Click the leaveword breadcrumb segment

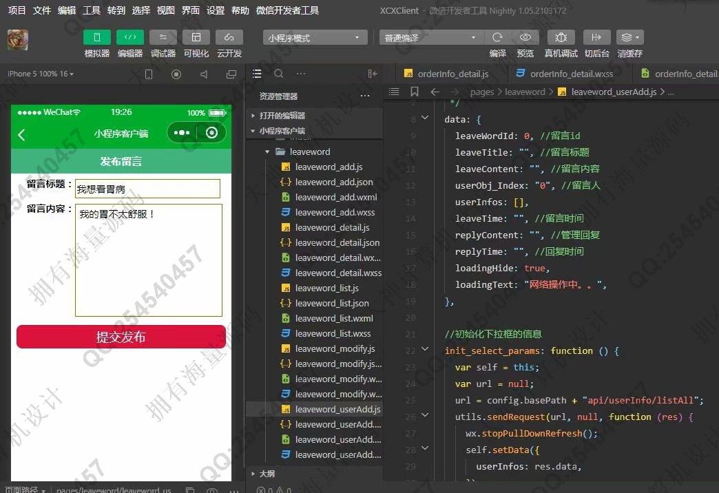coord(525,92)
